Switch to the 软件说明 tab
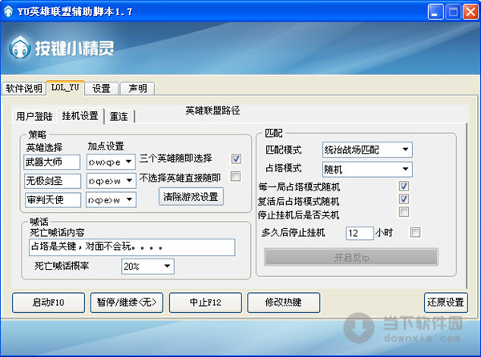 (24, 89)
